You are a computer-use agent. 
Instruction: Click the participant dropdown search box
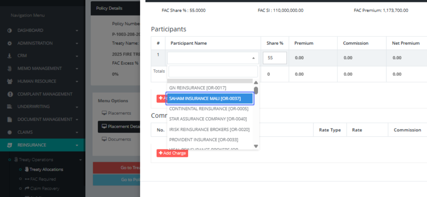pos(213,72)
